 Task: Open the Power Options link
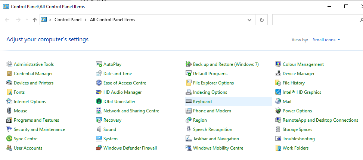(x=297, y=111)
